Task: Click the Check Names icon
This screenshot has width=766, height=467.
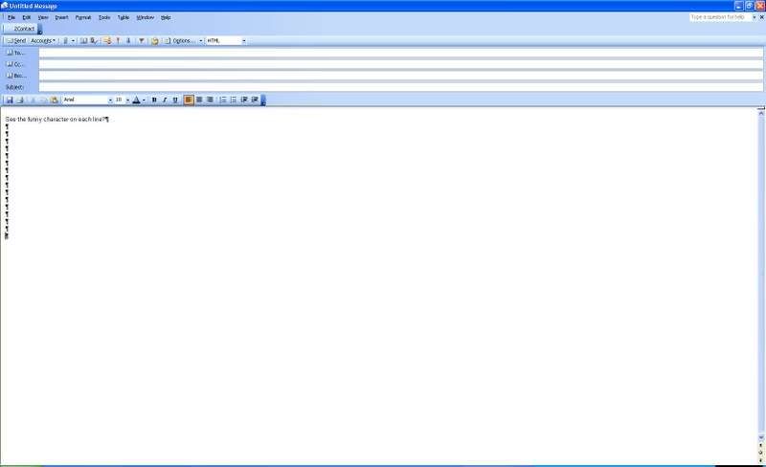Action: [x=93, y=41]
